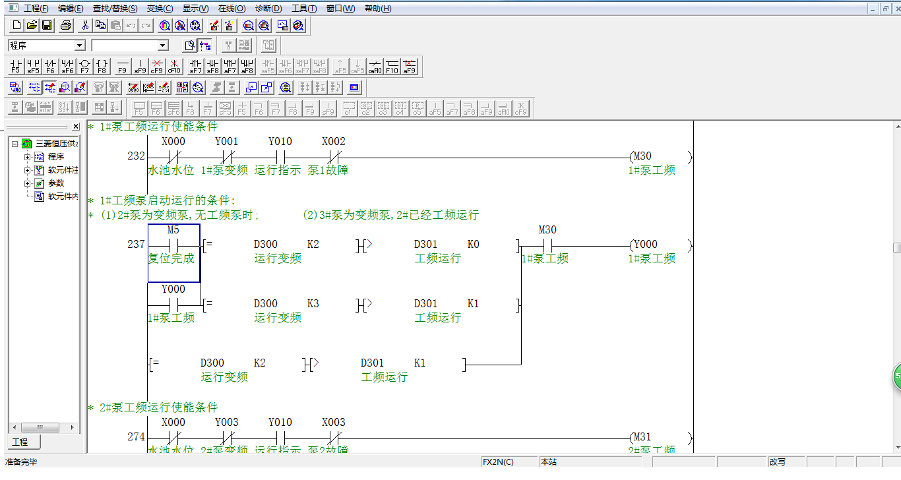Select the 软元件内存 tree item
The width and height of the screenshot is (901, 480).
tap(63, 196)
